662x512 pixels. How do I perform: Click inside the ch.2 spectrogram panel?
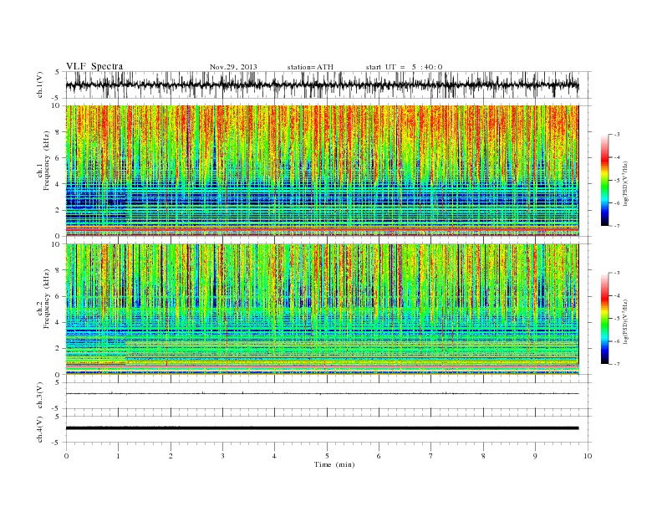322,309
